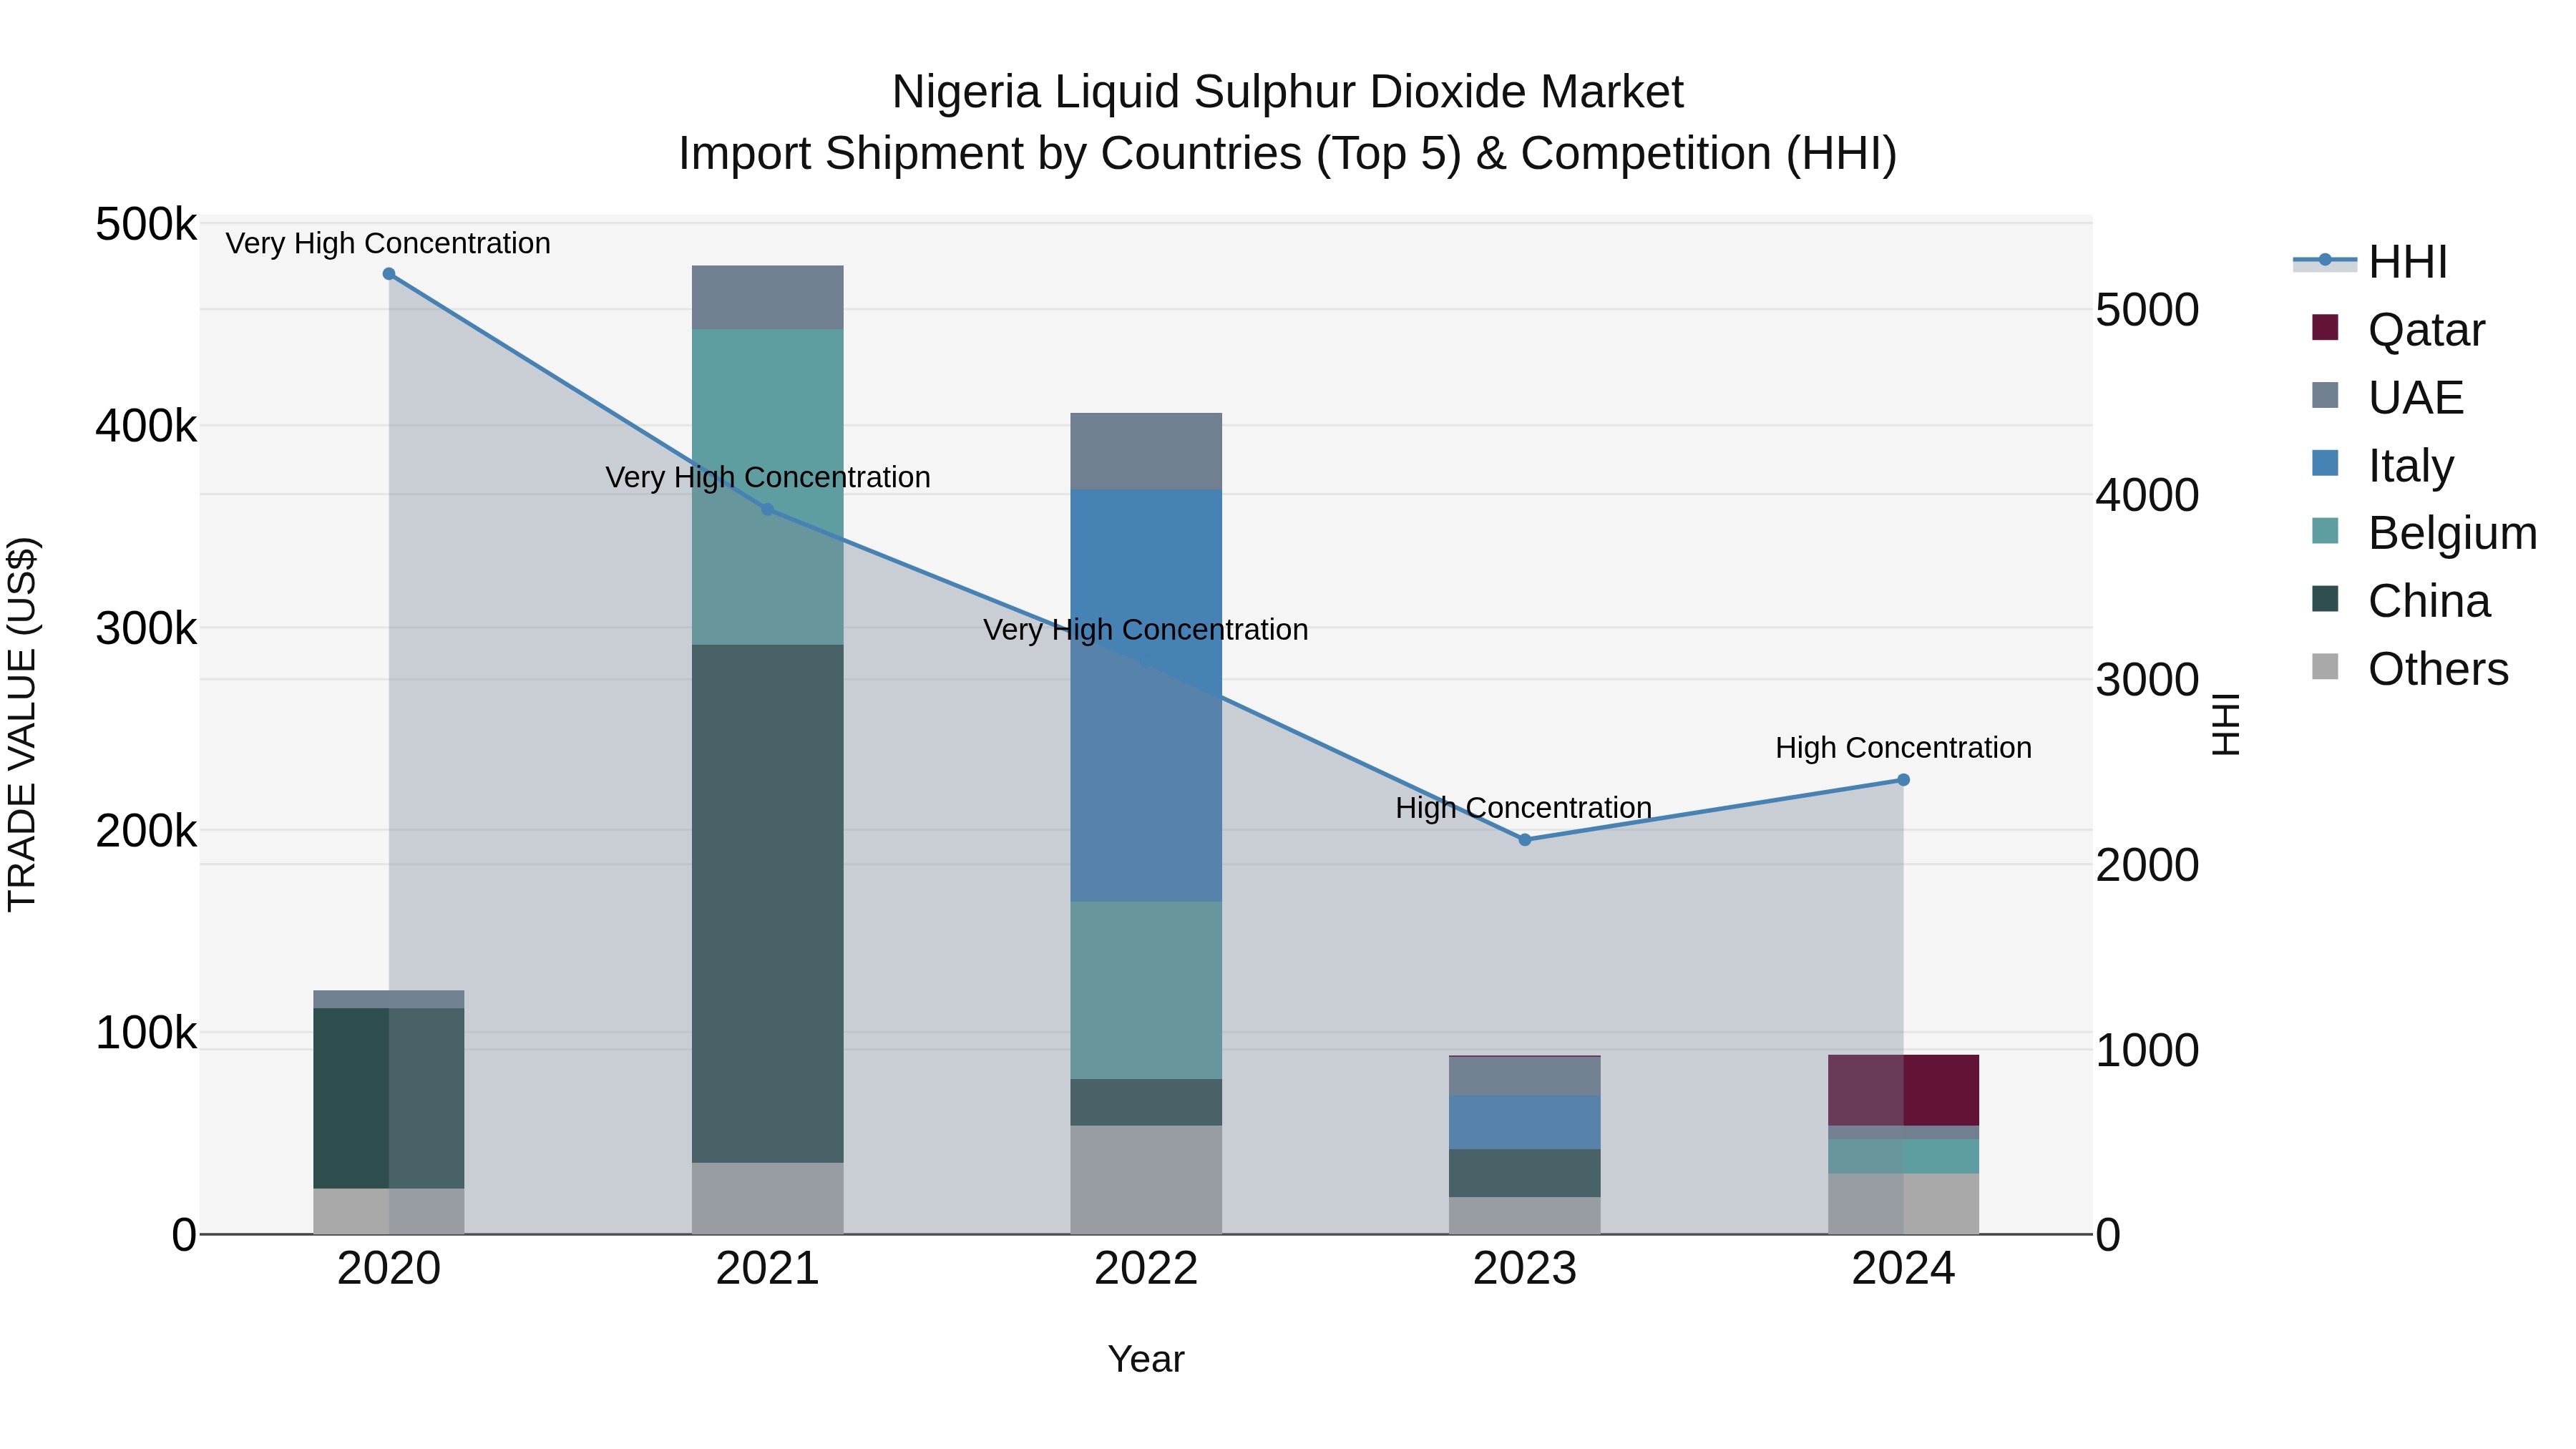Image resolution: width=2576 pixels, height=1449 pixels.
Task: Click the Italy segment in the 2023 bar
Action: click(1525, 1123)
